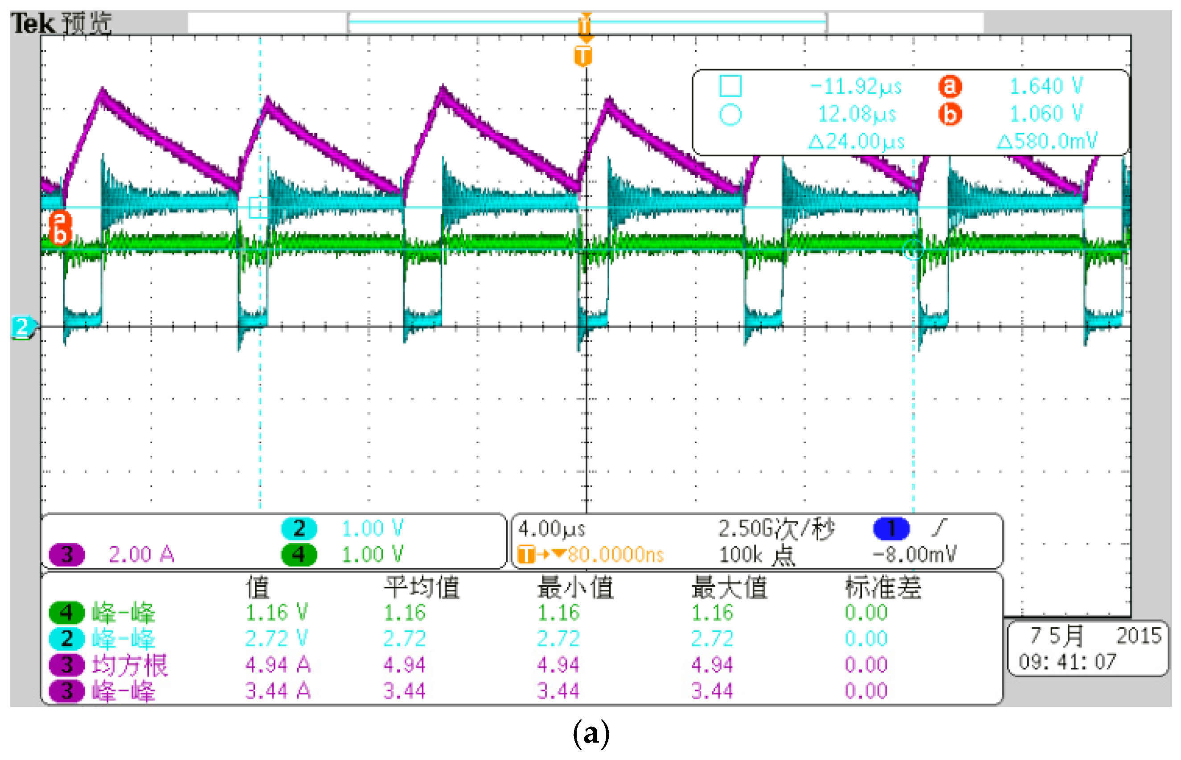1181x760 pixels.
Task: Click the circle cursor readout icon
Action: (x=730, y=114)
